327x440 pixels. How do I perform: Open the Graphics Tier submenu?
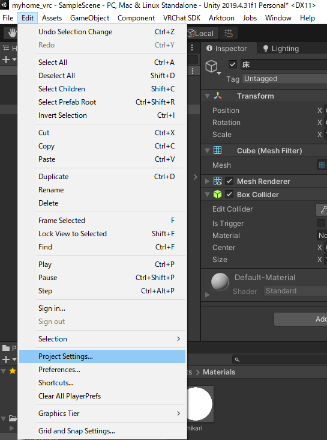[x=102, y=414]
